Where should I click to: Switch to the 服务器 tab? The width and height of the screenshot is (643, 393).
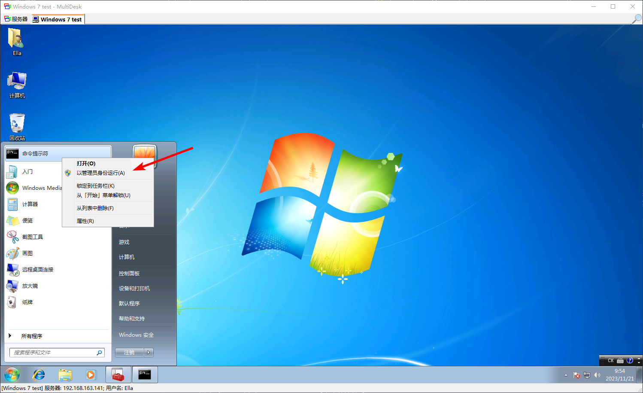16,19
